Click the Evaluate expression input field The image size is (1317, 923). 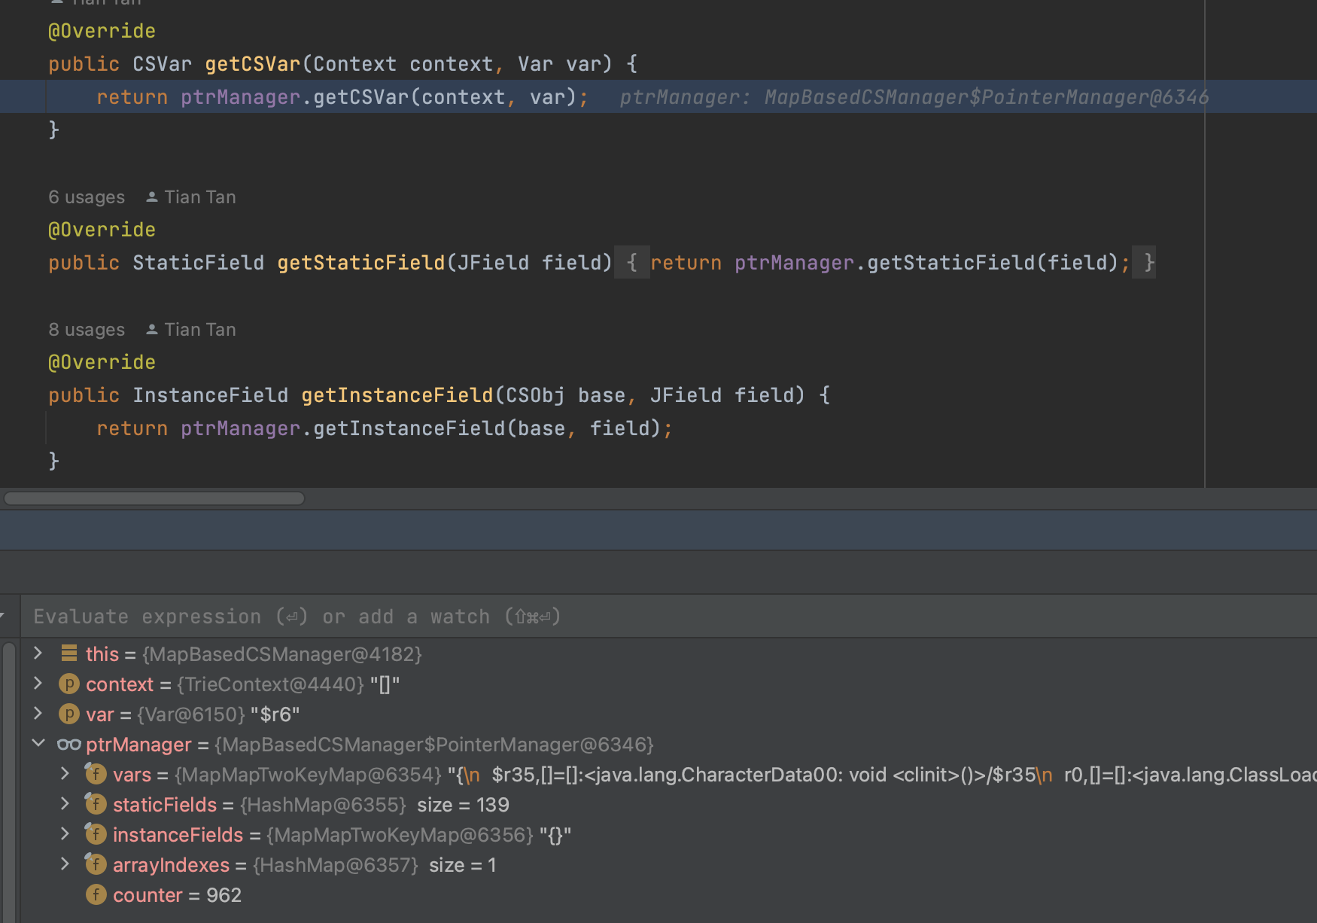pyautogui.click(x=668, y=617)
